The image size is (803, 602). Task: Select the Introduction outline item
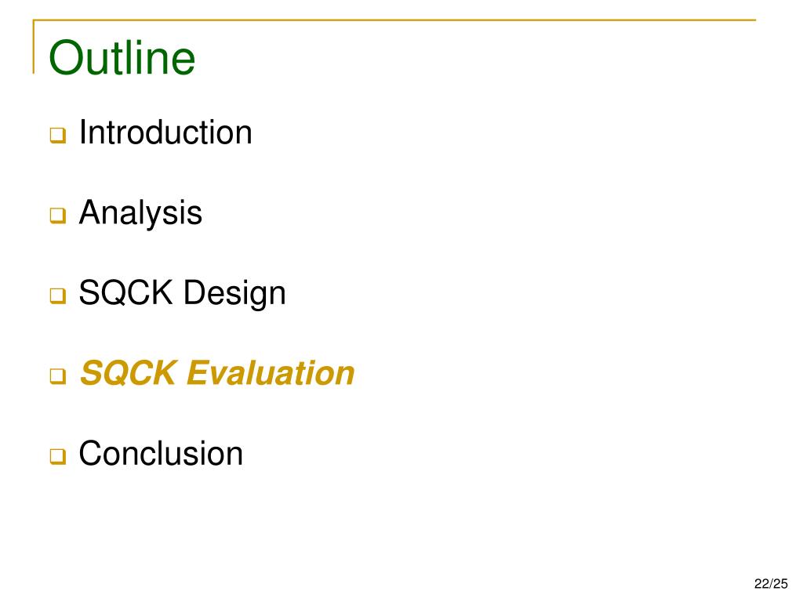point(165,132)
